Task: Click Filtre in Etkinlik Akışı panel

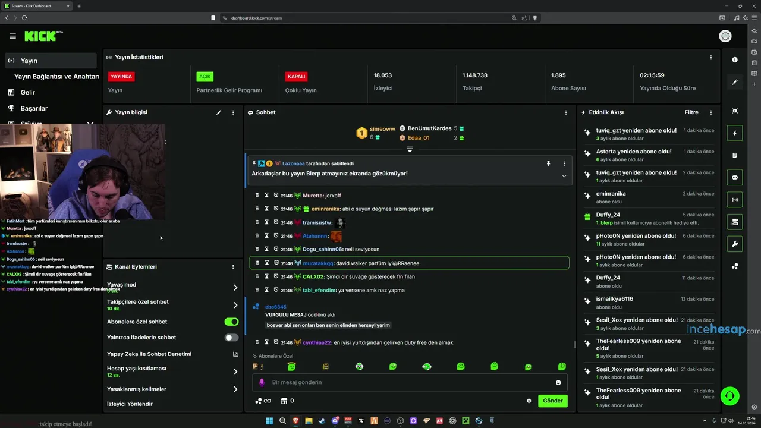Action: click(691, 112)
